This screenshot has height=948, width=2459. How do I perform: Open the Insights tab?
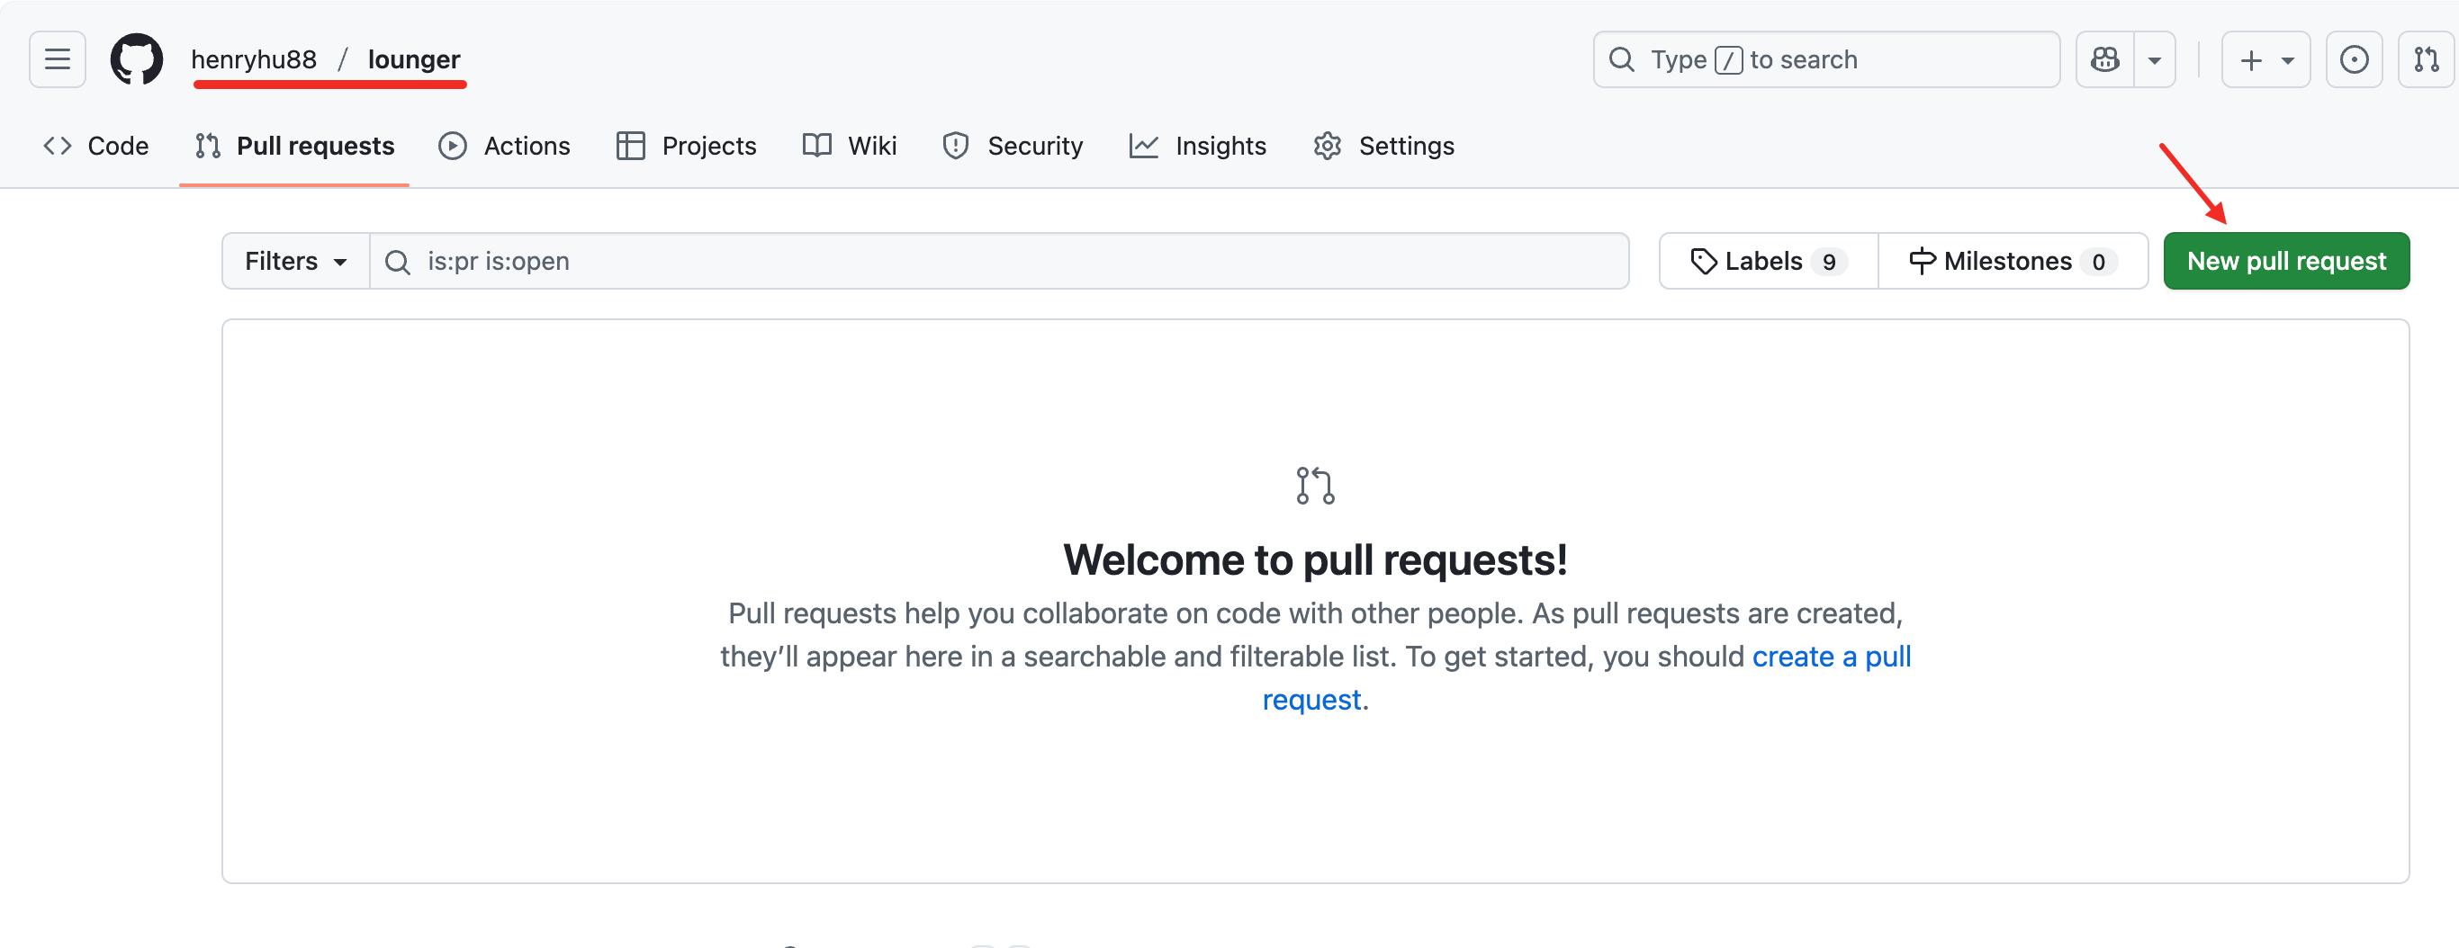click(1197, 146)
